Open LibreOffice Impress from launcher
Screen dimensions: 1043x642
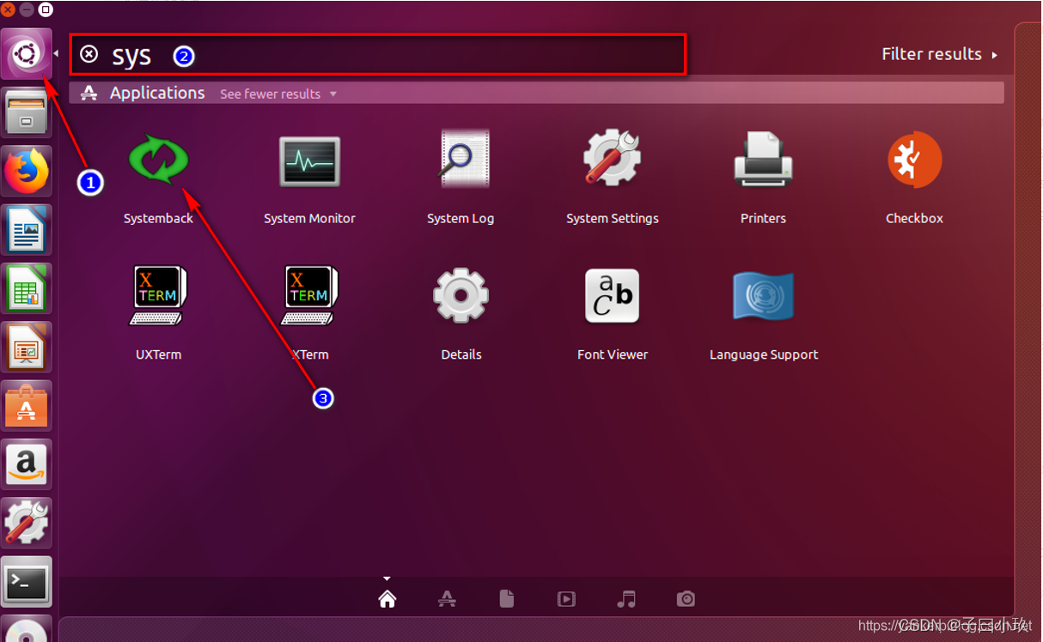(27, 347)
